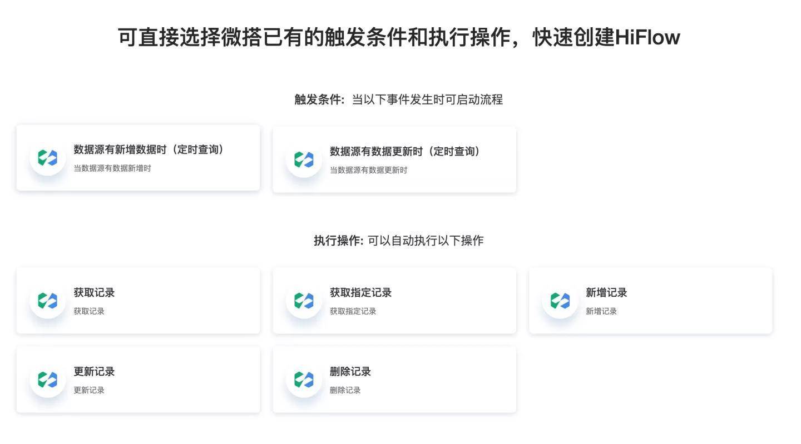Image resolution: width=801 pixels, height=444 pixels.
Task: Click the small 删除记录 subtitle text
Action: pyautogui.click(x=345, y=390)
